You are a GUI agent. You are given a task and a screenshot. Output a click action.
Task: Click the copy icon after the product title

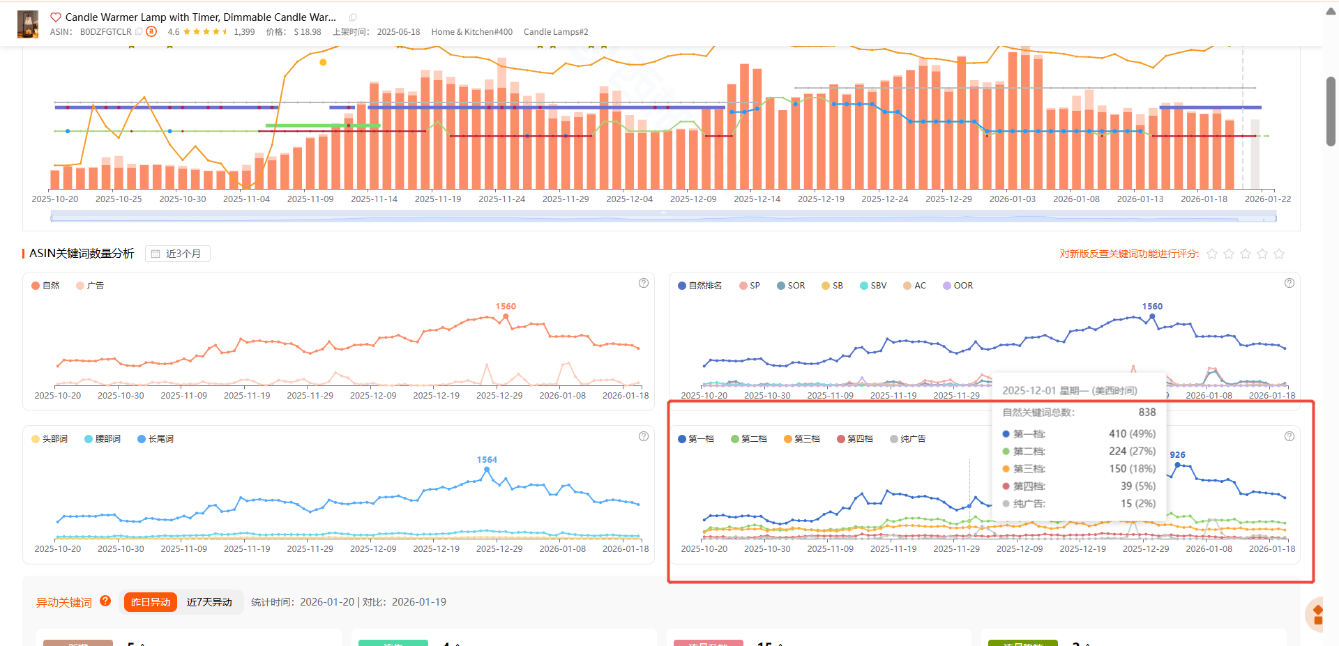[x=353, y=17]
